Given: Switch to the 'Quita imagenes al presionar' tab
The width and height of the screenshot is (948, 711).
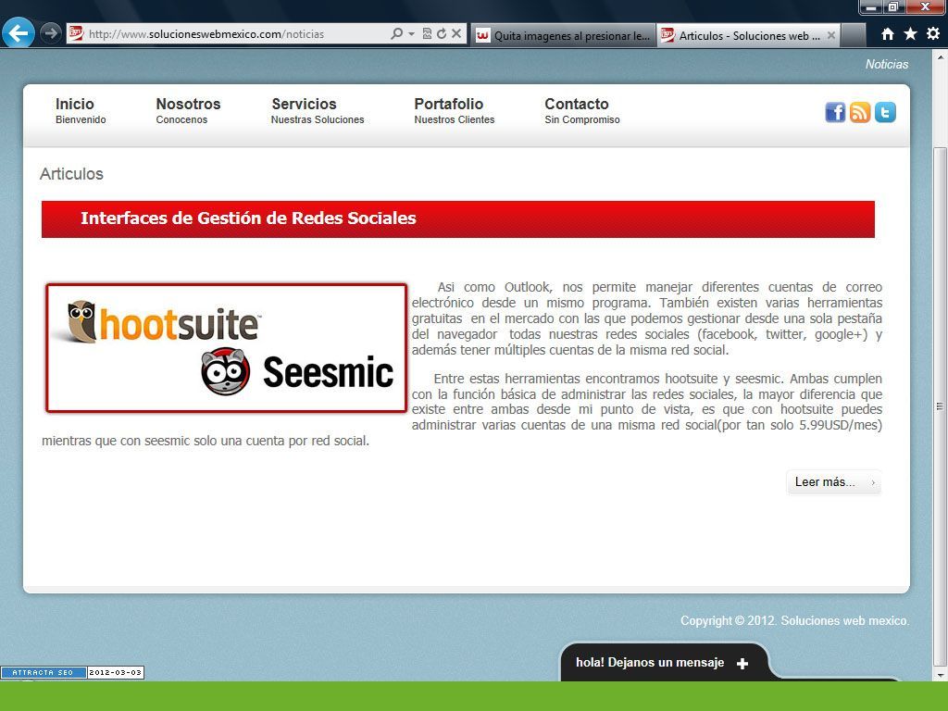Looking at the screenshot, I should click(x=563, y=36).
